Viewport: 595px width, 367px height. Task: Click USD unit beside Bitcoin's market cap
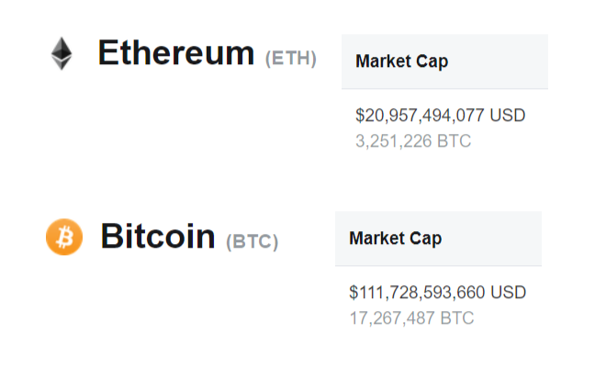click(508, 293)
